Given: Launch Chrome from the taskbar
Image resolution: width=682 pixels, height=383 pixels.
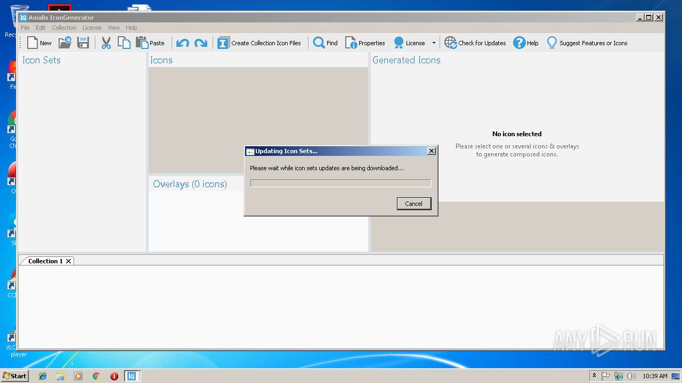Looking at the screenshot, I should pos(96,376).
